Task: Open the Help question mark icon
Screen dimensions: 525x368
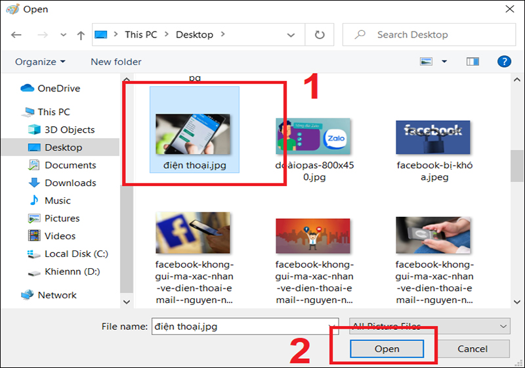Action: 503,61
